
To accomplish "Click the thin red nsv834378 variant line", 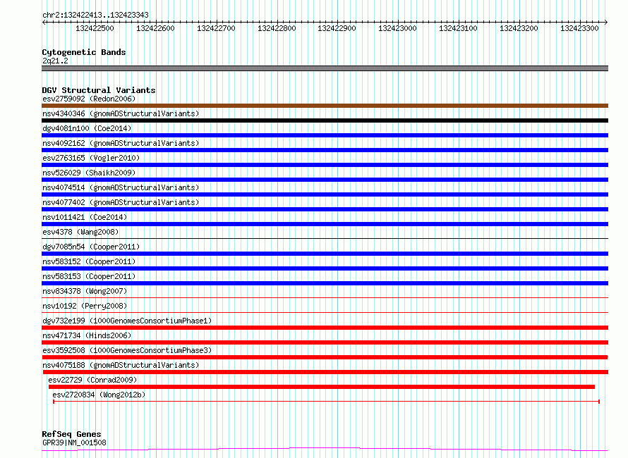I will click(x=325, y=298).
